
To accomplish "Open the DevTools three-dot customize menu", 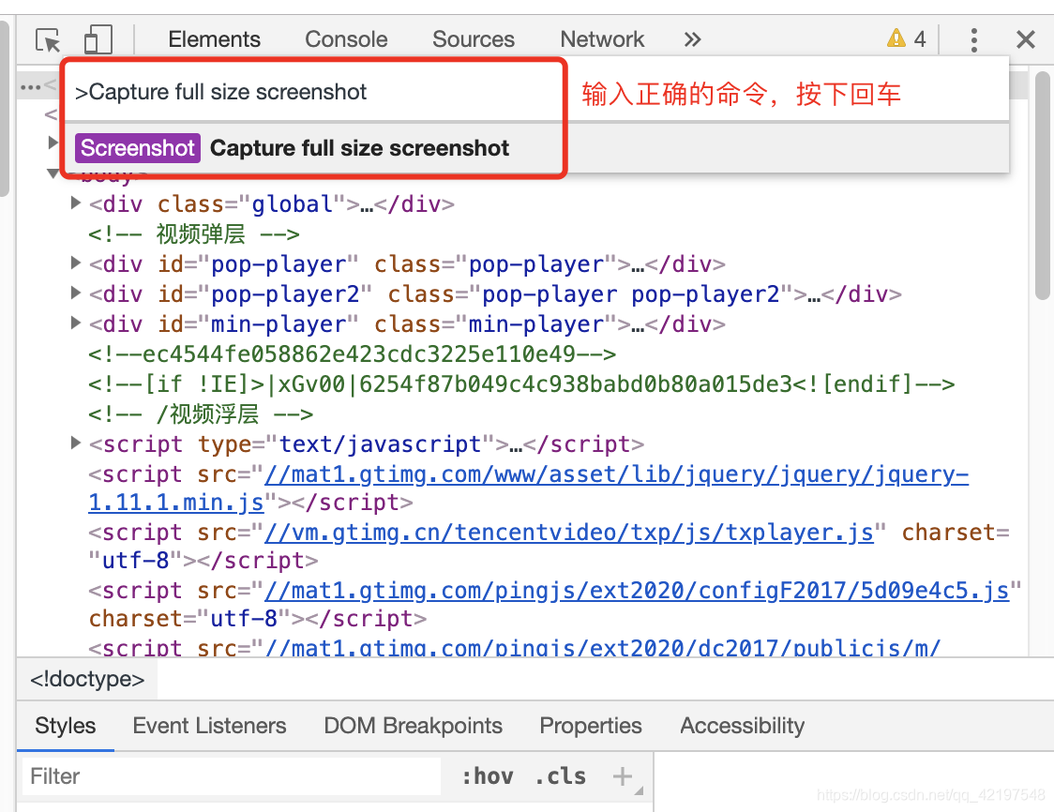I will (x=973, y=39).
